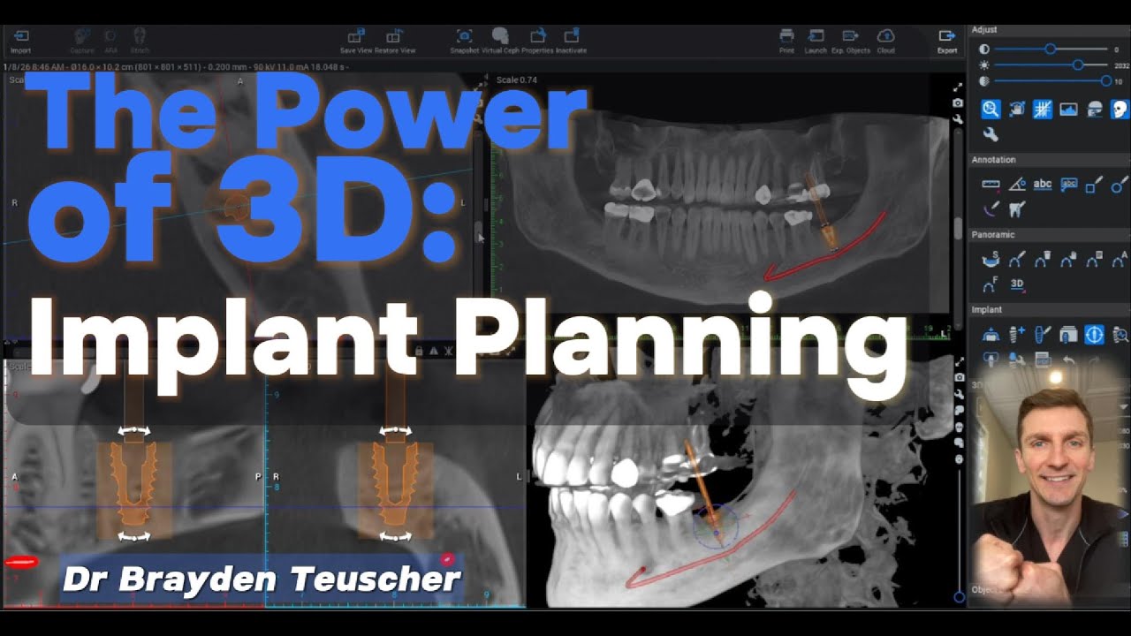The image size is (1131, 636).
Task: Select the ruler measurement annotation tool
Action: (991, 185)
